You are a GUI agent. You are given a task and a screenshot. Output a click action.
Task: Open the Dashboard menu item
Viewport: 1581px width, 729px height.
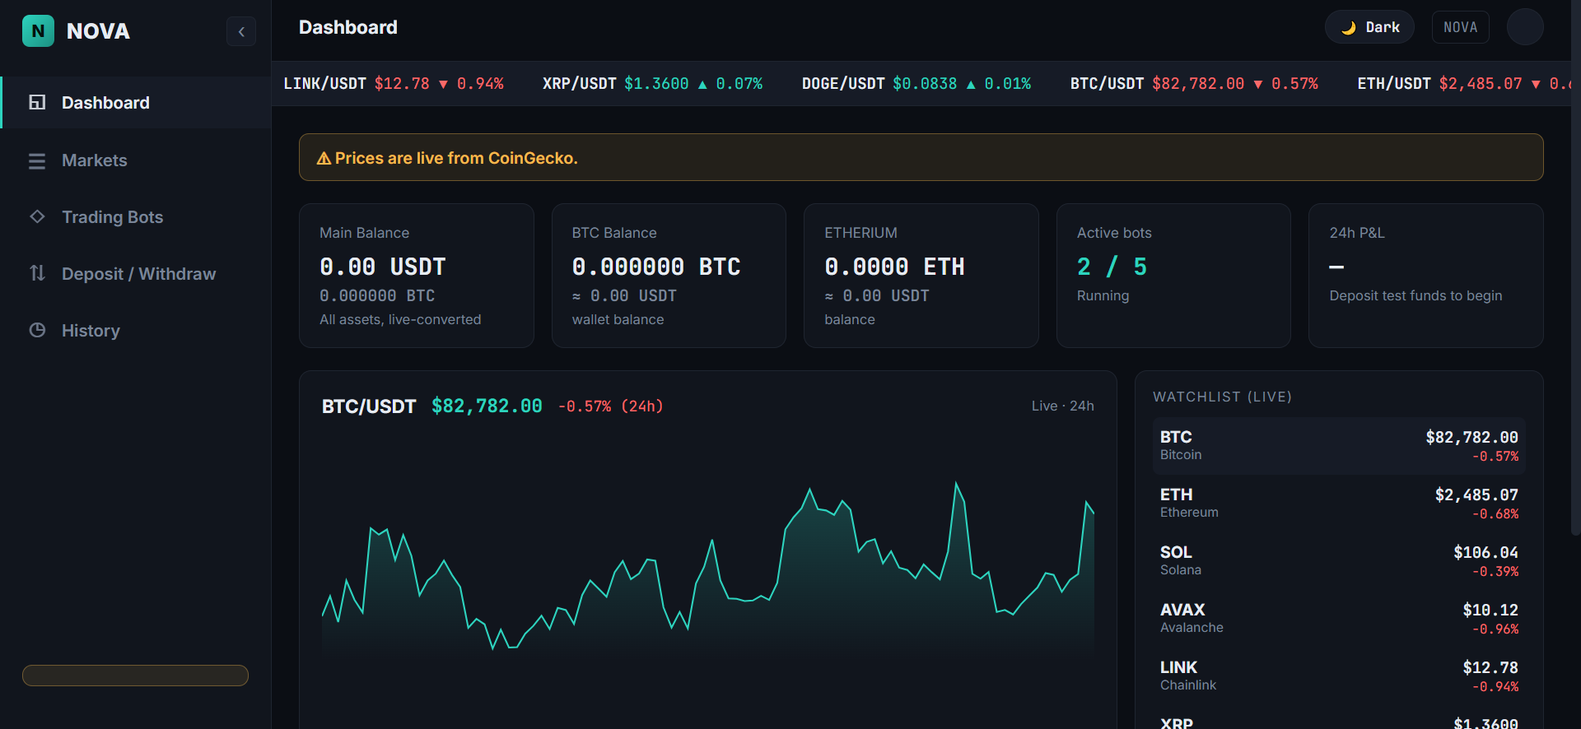(x=136, y=103)
